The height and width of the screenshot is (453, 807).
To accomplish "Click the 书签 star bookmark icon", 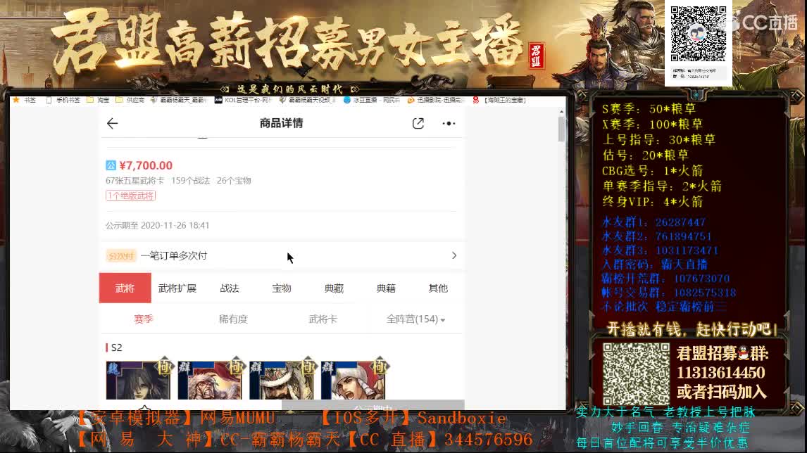I will [x=16, y=100].
